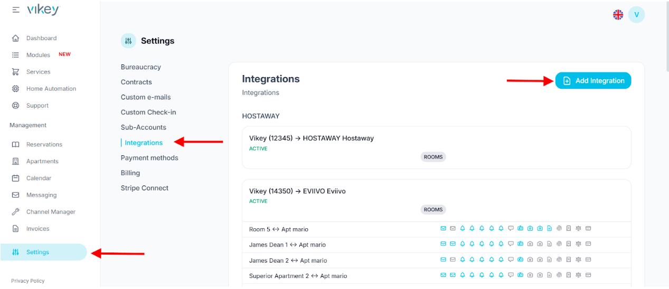Go to Reservations in the sidebar
Image resolution: width=669 pixels, height=289 pixels.
(x=44, y=144)
